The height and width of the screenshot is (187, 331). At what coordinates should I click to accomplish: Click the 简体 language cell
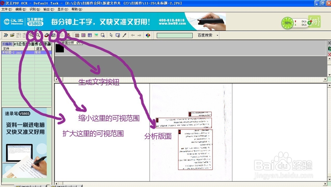(x=43, y=52)
